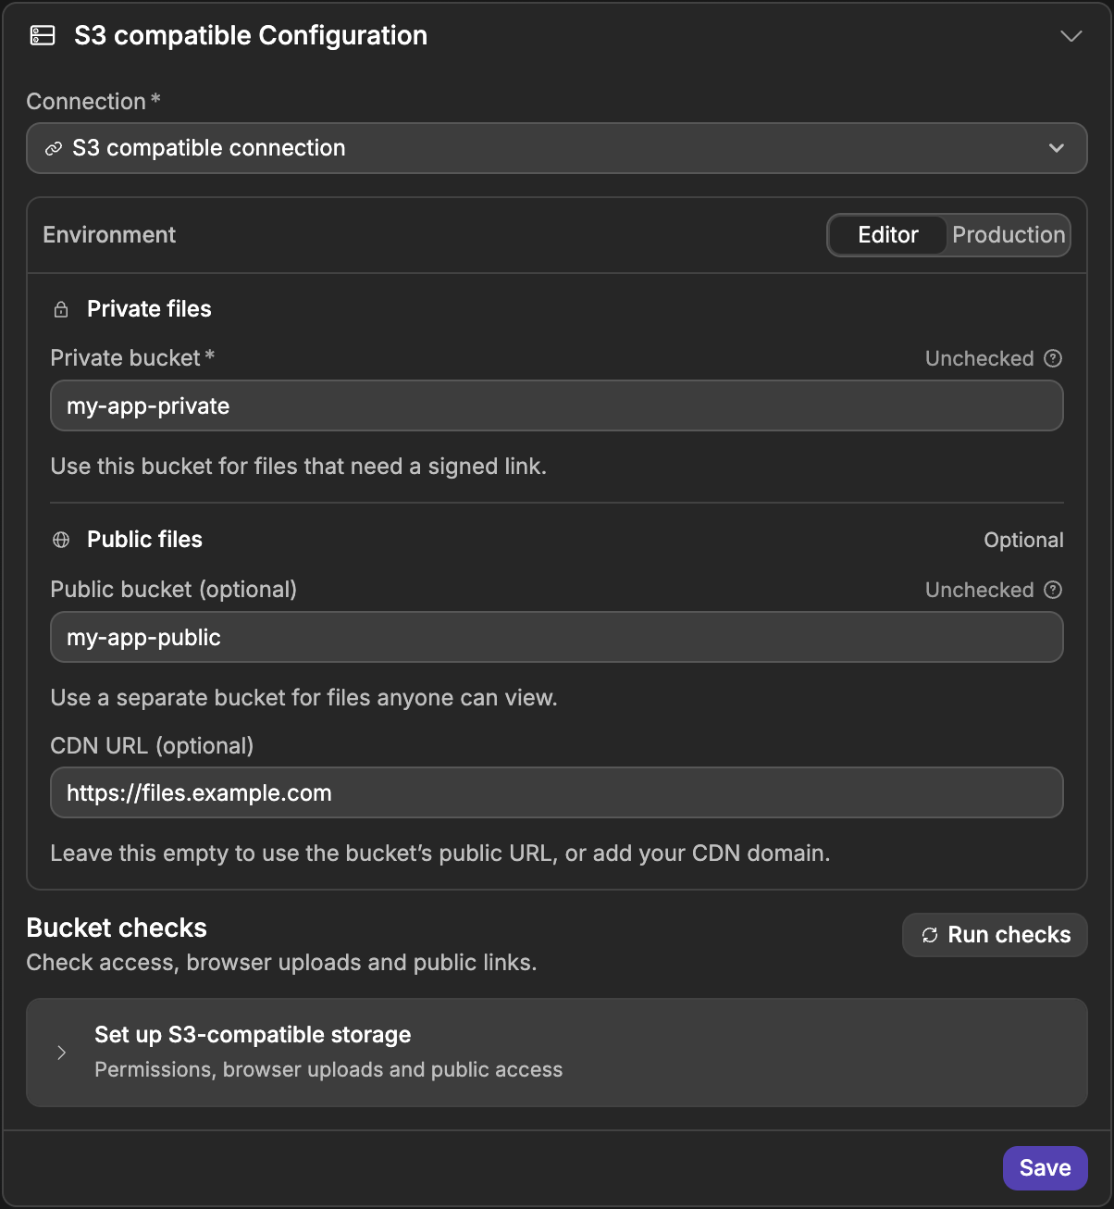Run the bucket checks
This screenshot has height=1209, width=1114.
(x=995, y=935)
